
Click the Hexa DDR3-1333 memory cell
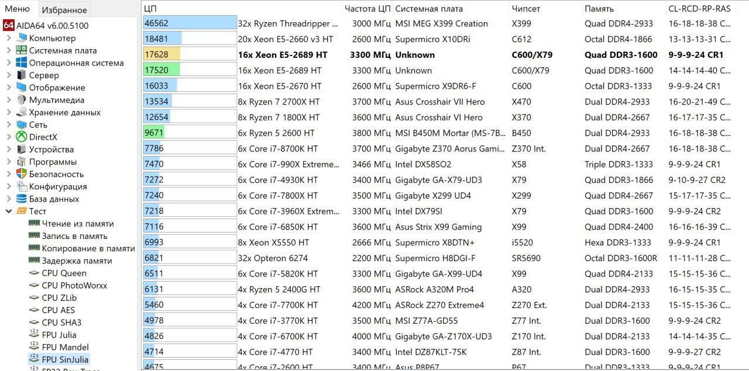coord(618,242)
